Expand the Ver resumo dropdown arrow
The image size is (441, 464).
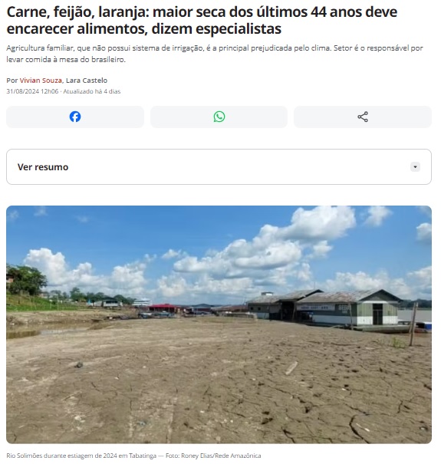tap(415, 167)
